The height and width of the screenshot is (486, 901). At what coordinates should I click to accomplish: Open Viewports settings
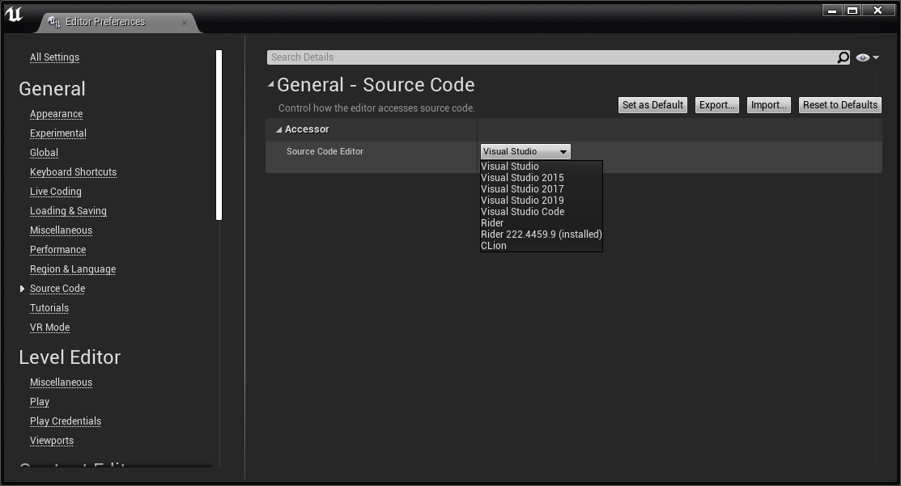pos(52,441)
